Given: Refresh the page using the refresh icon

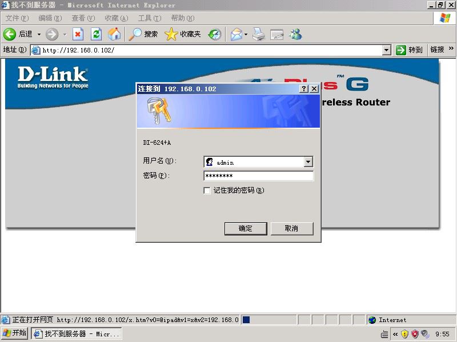Looking at the screenshot, I should point(96,34).
